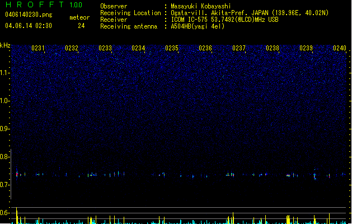Click the 0234 time marker

point(139,48)
